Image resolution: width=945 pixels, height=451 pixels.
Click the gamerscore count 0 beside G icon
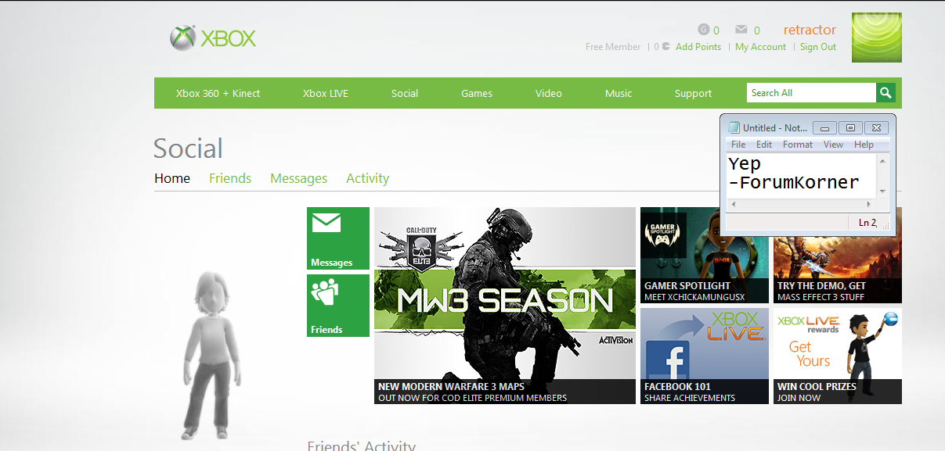(x=716, y=30)
